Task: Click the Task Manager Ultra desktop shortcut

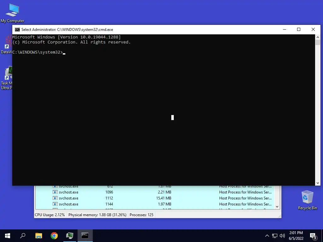Action: pyautogui.click(x=6, y=78)
